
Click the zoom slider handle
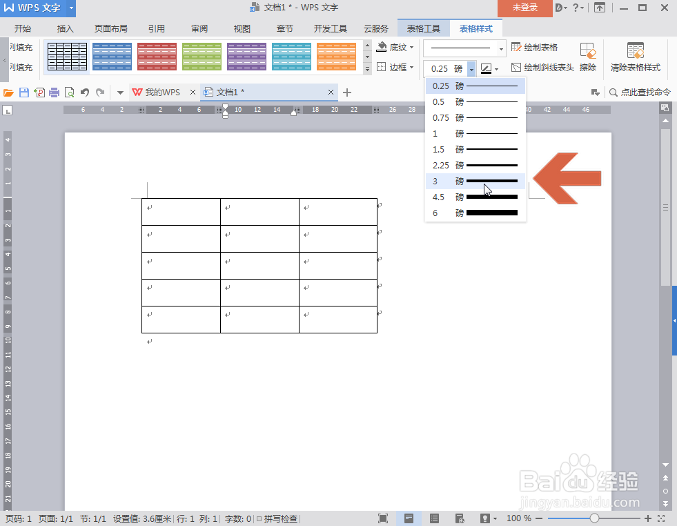click(x=594, y=518)
